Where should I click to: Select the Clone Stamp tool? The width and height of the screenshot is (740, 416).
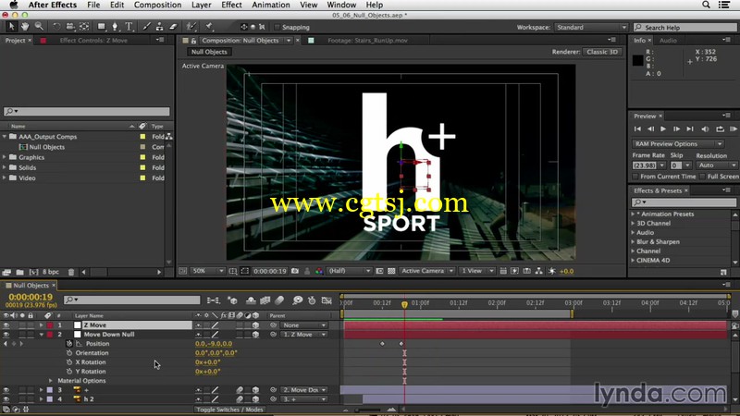point(159,27)
